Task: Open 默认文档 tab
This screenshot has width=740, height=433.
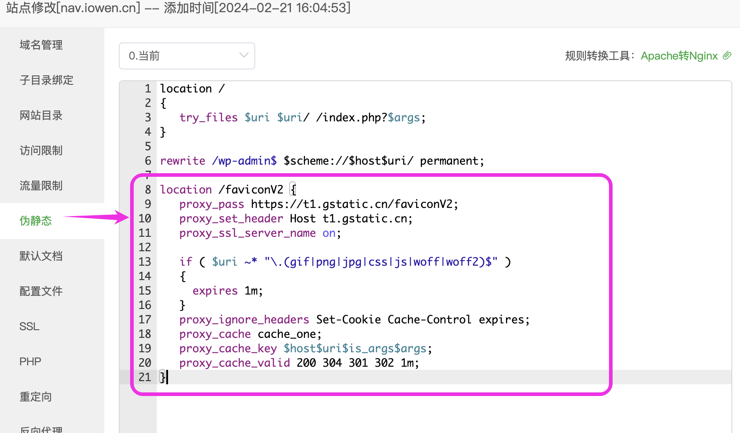Action: point(41,256)
